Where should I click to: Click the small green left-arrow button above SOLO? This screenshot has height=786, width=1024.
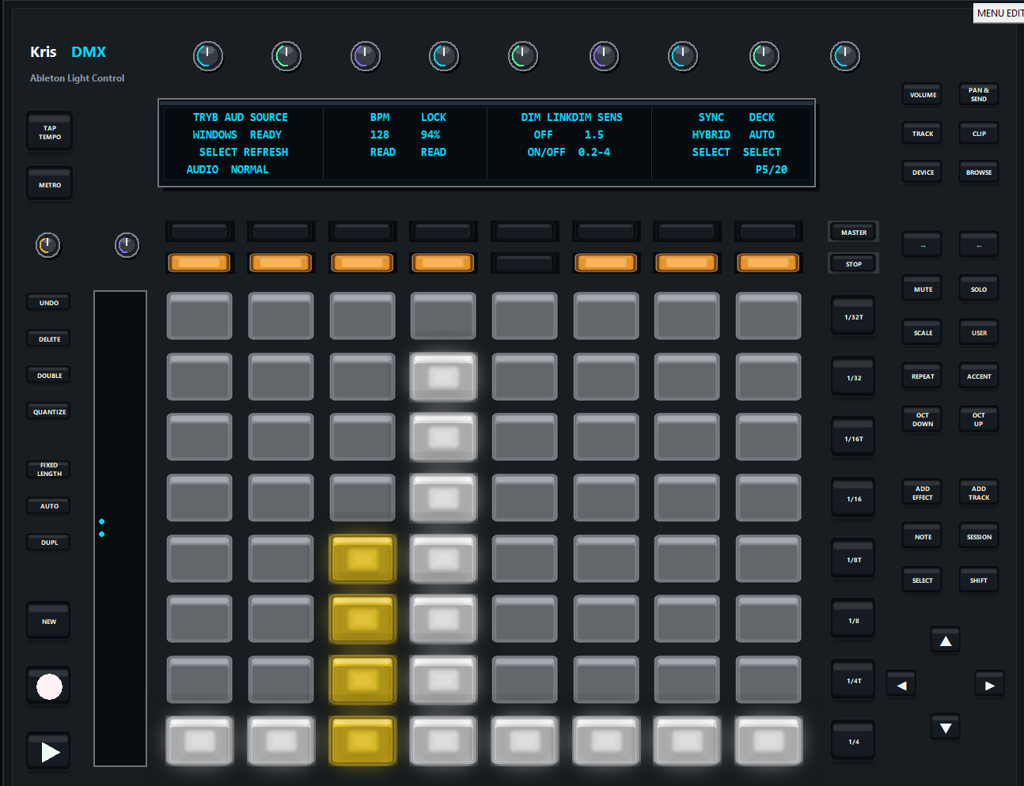pyautogui.click(x=979, y=245)
